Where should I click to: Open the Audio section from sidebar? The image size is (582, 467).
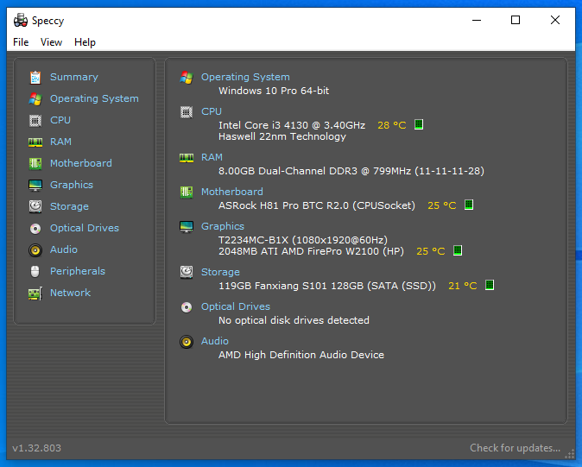[x=64, y=249]
